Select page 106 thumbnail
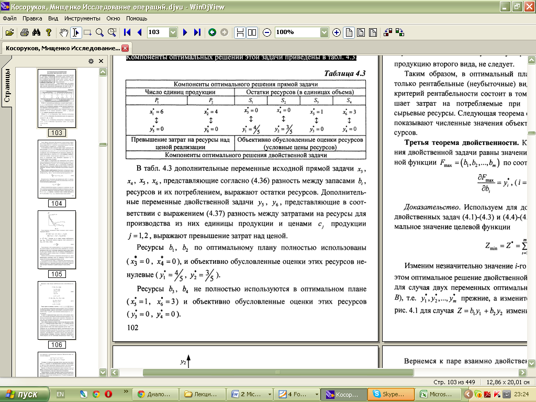 tap(57, 311)
